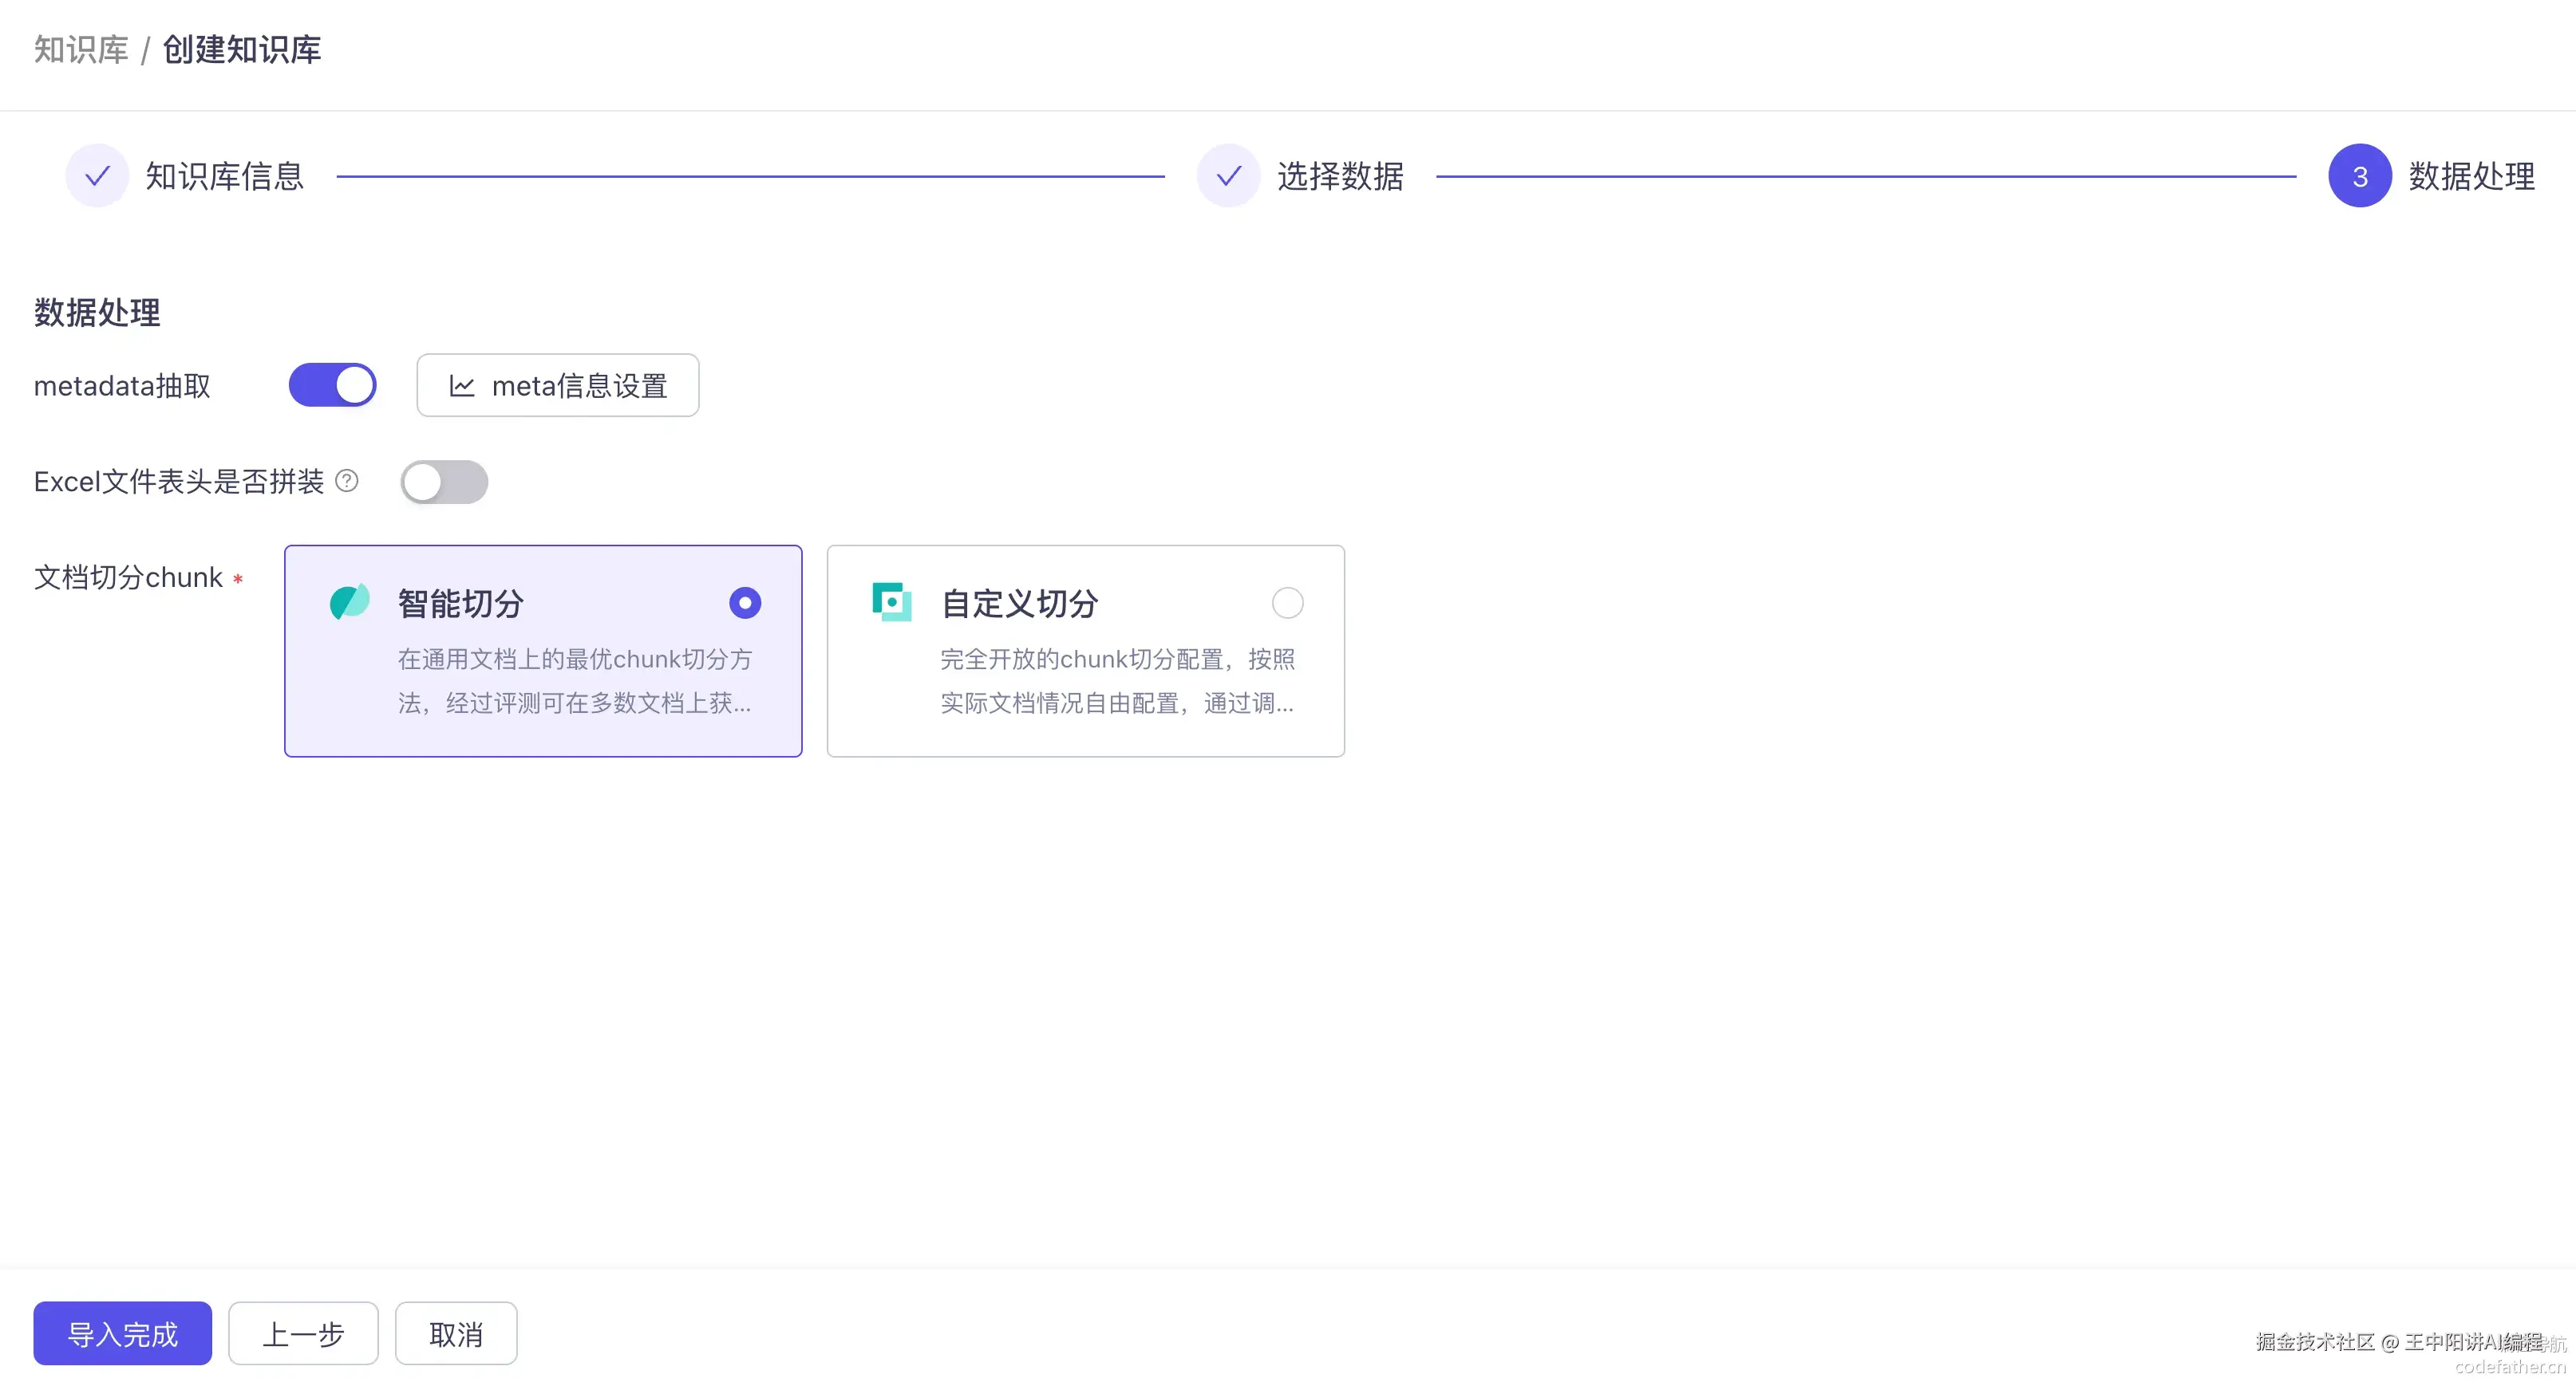This screenshot has height=1386, width=2576.
Task: Select the 智能切分 radio button
Action: pyautogui.click(x=745, y=603)
